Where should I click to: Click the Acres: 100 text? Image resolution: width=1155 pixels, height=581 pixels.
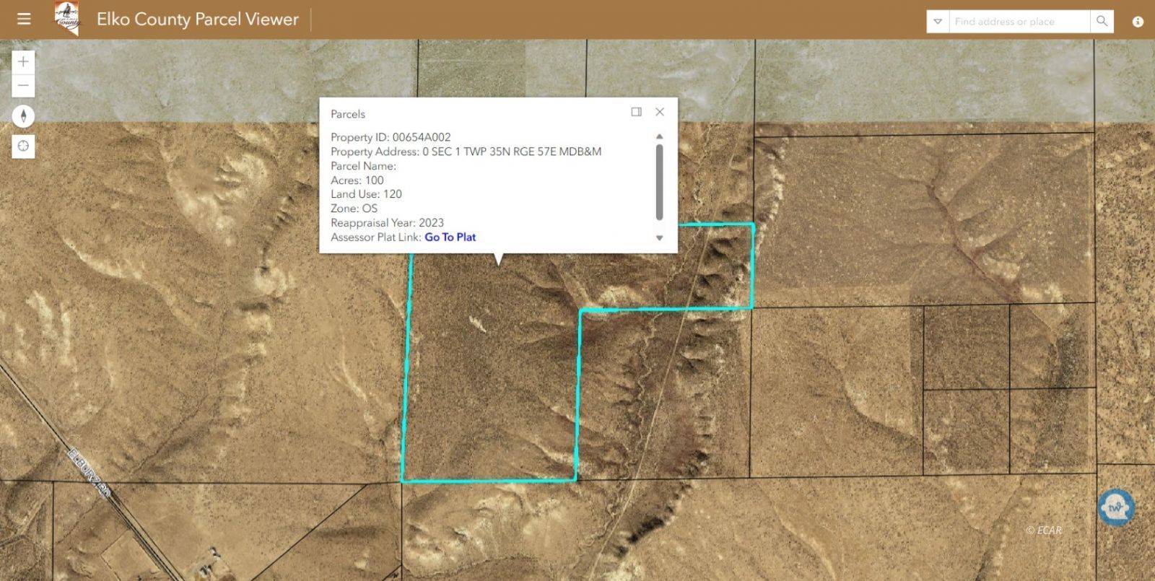click(357, 180)
